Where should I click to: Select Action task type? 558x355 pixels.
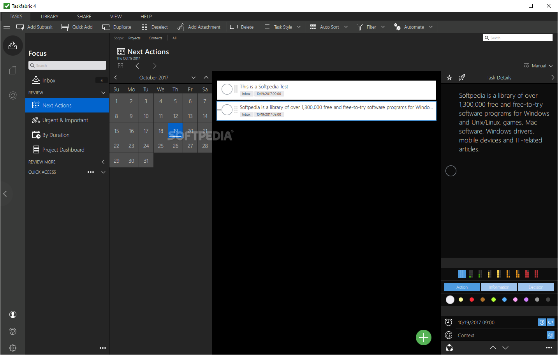point(462,287)
